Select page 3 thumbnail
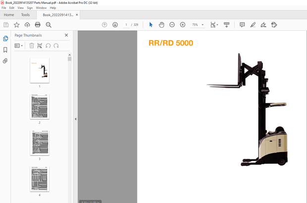Image resolution: width=307 pixels, height=203 pixels. pyautogui.click(x=40, y=143)
